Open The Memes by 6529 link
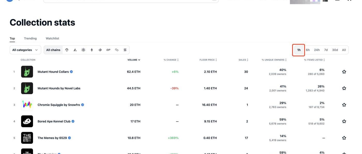The width and height of the screenshot is (362, 154). tap(52, 138)
